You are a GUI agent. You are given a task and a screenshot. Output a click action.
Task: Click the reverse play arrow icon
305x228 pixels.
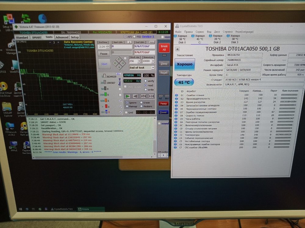coord(135,96)
